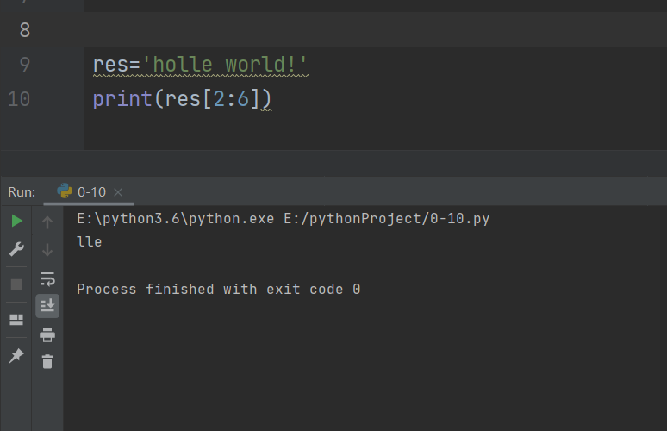Screen dimensions: 667x431
Task: Click the 'lle' output line
Action: tap(90, 242)
